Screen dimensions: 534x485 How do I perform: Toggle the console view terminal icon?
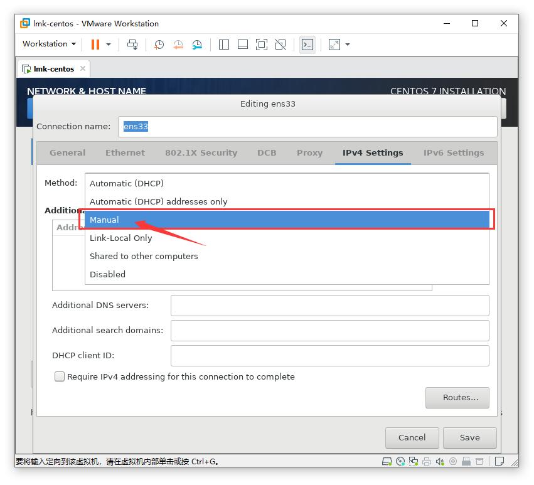coord(307,45)
